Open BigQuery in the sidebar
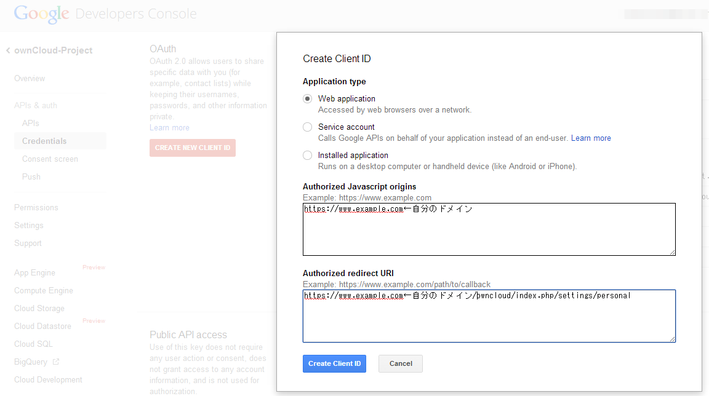Viewport: 709px width, 396px height. coord(30,362)
